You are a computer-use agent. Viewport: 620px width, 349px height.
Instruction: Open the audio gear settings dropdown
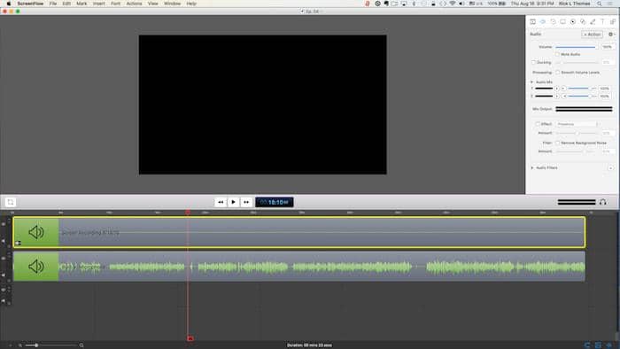pyautogui.click(x=611, y=35)
